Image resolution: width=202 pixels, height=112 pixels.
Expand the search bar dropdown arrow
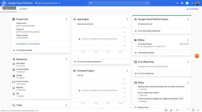pyautogui.click(x=148, y=3)
